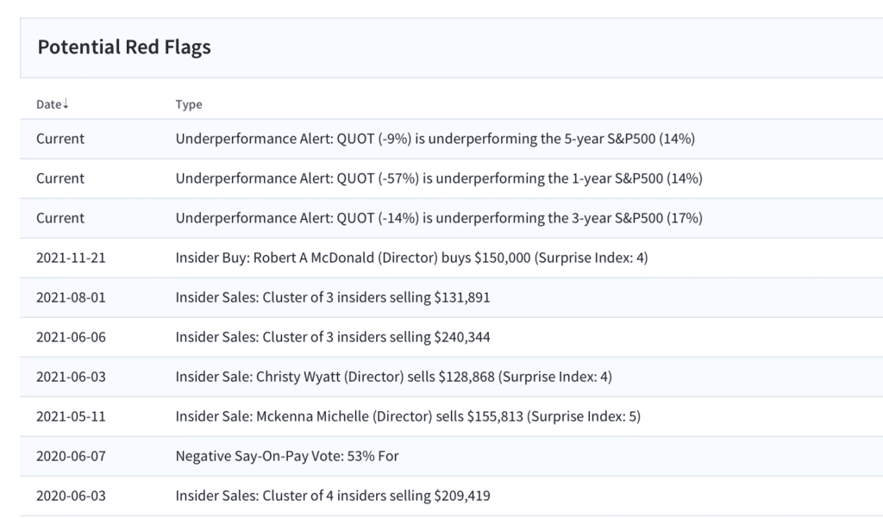The image size is (883, 518).
Task: Click the date 2021-06-06
Action: [x=71, y=337]
